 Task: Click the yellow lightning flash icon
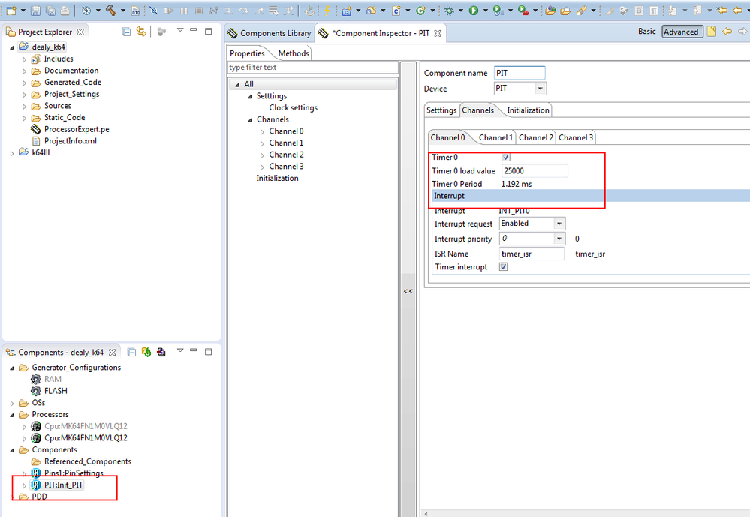click(327, 10)
